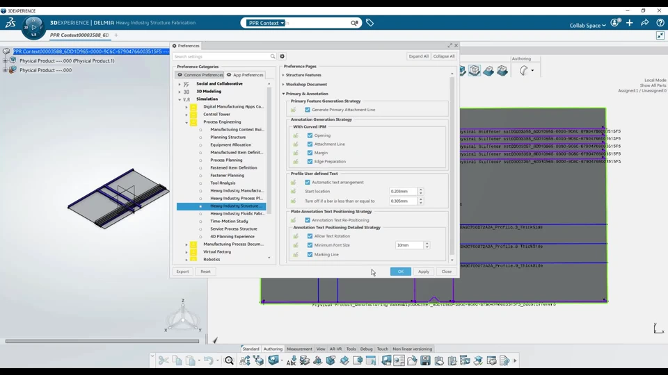Click the preferences search magnifier icon

click(273, 56)
